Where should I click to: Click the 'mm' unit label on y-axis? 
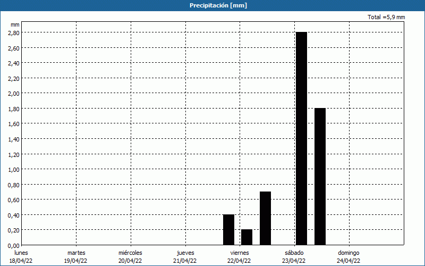click(15, 24)
